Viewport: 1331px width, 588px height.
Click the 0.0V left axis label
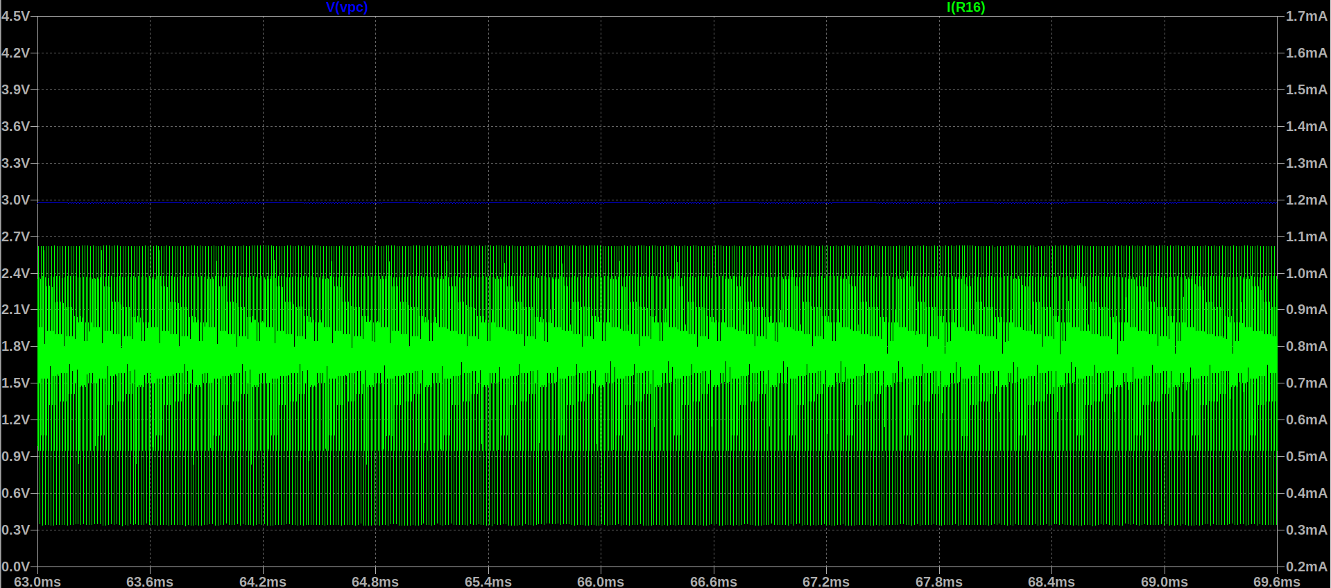click(15, 567)
